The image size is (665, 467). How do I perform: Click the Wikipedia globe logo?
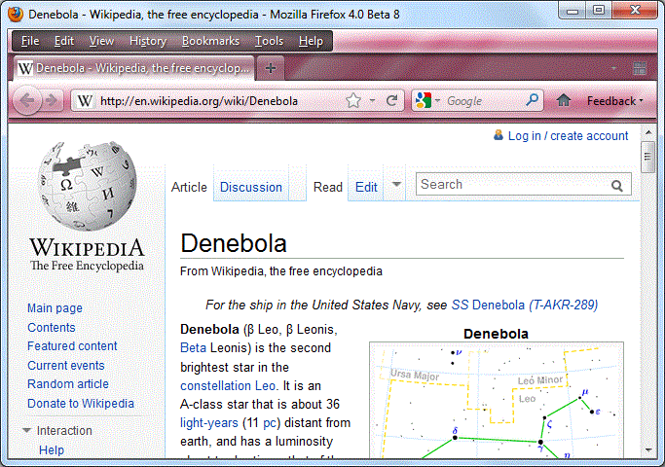(88, 186)
